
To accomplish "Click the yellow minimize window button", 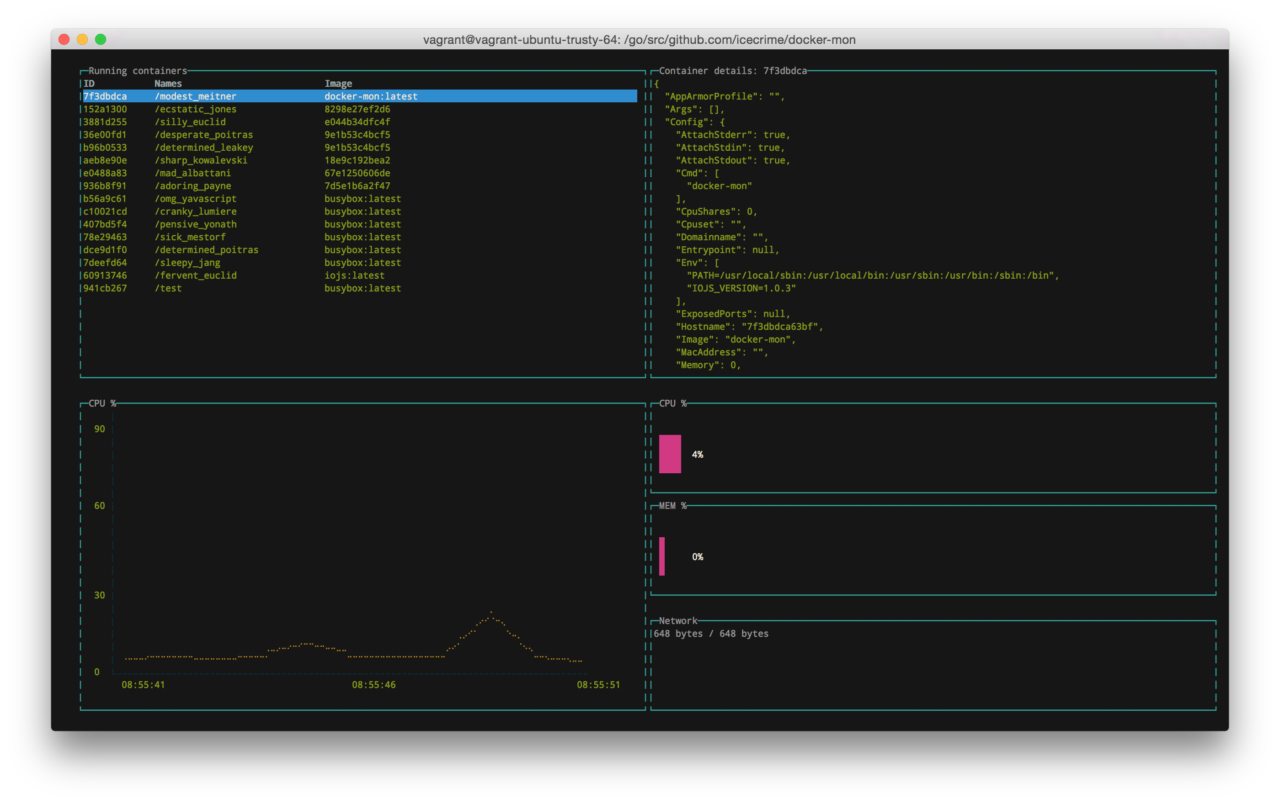I will click(x=82, y=39).
